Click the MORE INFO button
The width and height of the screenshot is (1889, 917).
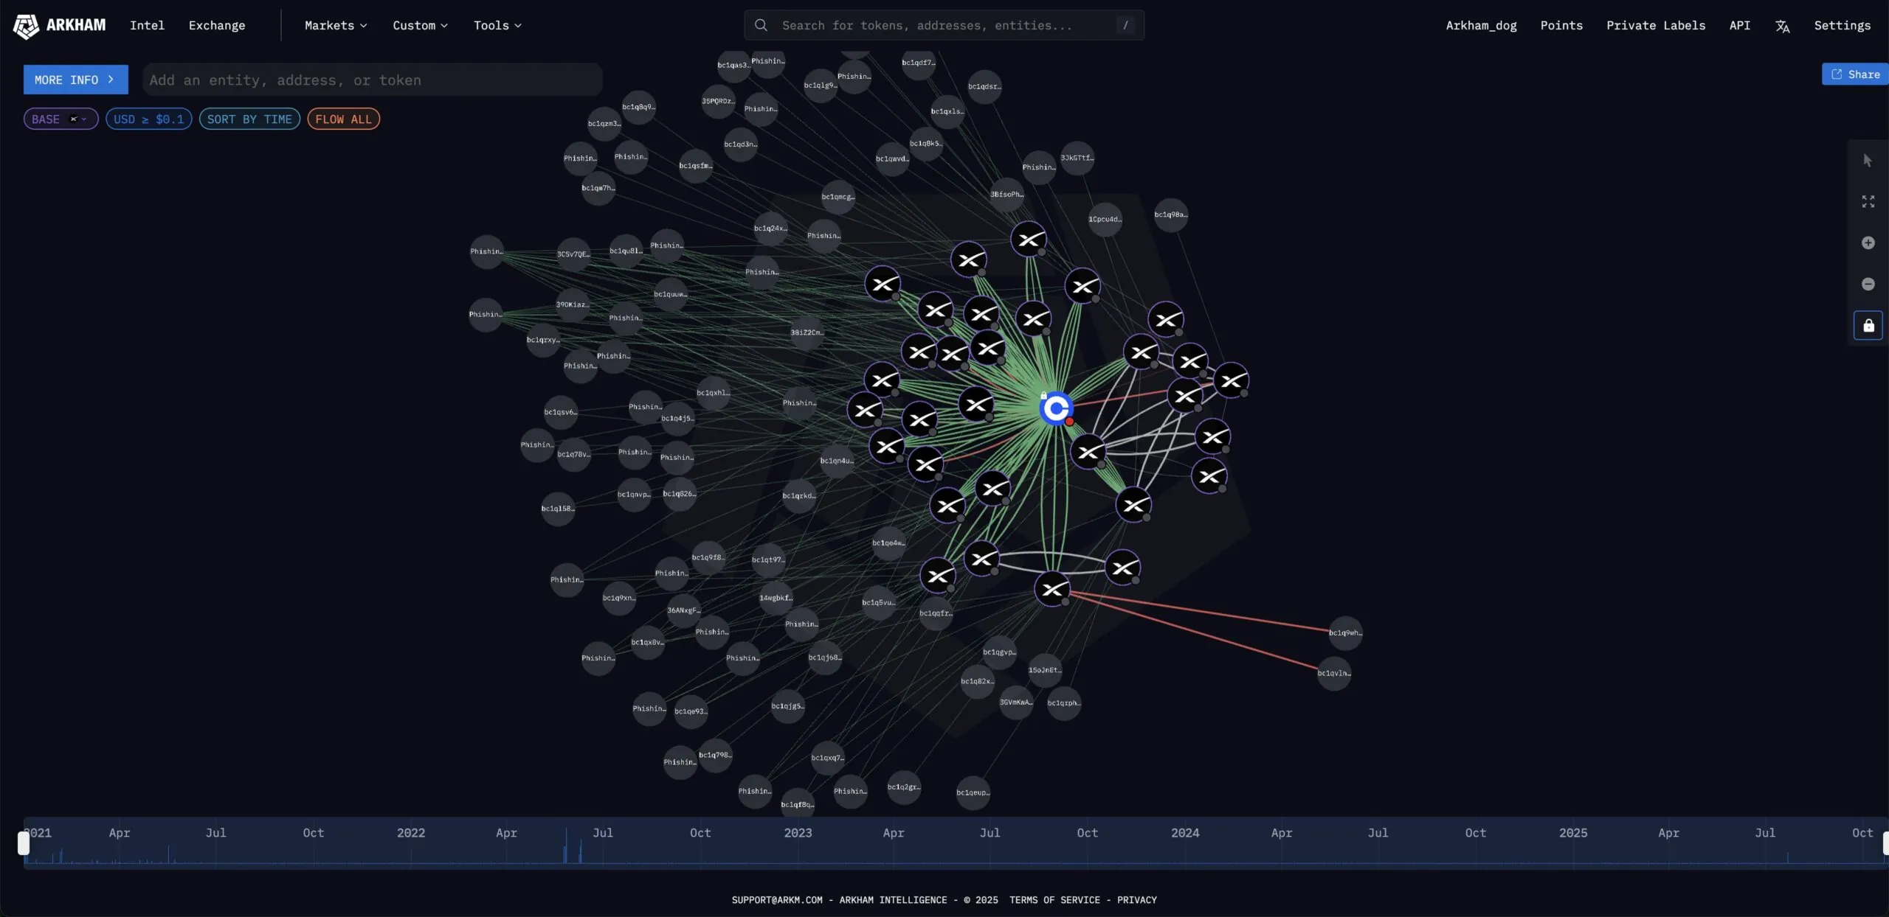[75, 80]
